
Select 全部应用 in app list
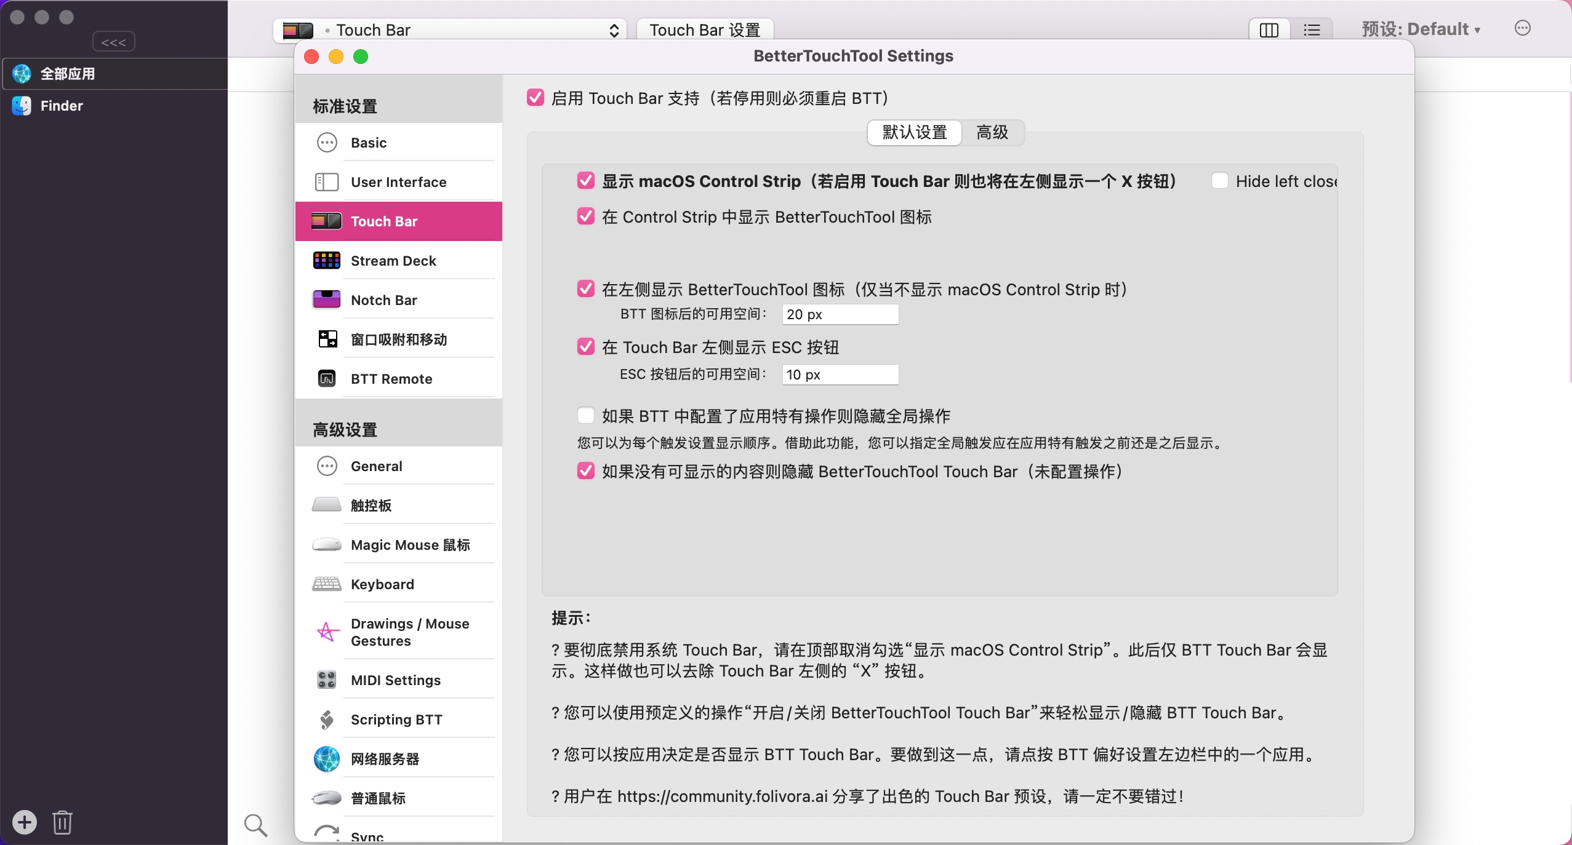[114, 74]
